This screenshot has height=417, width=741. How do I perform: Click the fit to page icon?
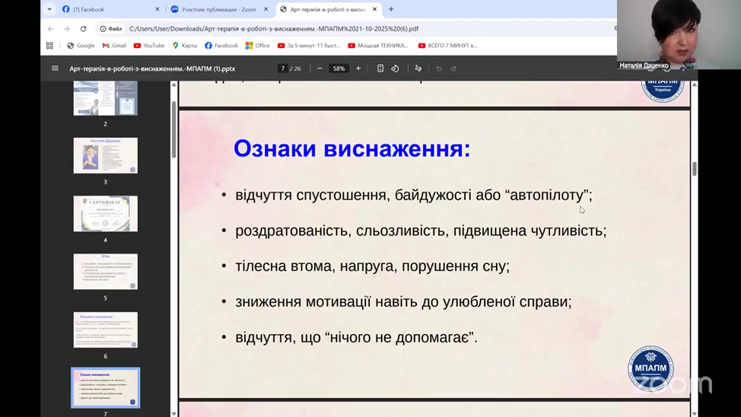pyautogui.click(x=380, y=68)
